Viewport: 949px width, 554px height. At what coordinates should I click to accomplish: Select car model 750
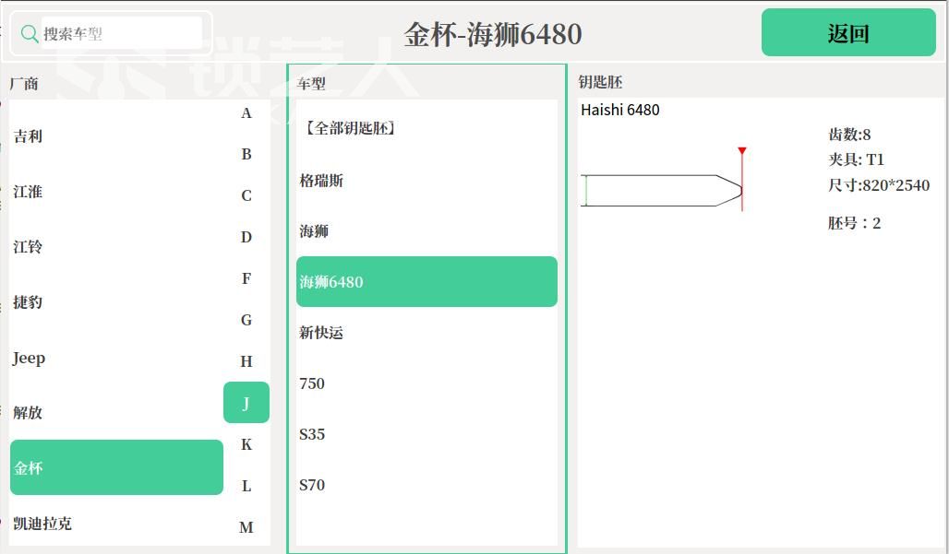point(426,383)
